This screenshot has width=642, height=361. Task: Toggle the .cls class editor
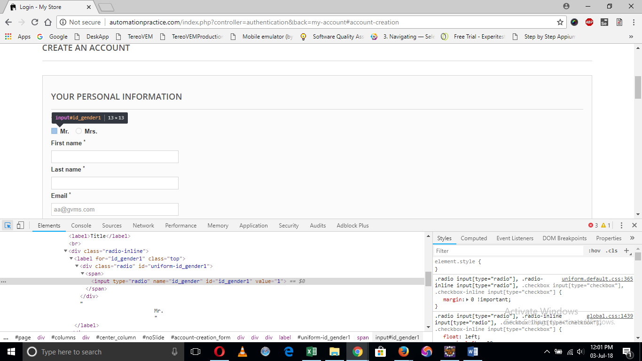tap(611, 251)
